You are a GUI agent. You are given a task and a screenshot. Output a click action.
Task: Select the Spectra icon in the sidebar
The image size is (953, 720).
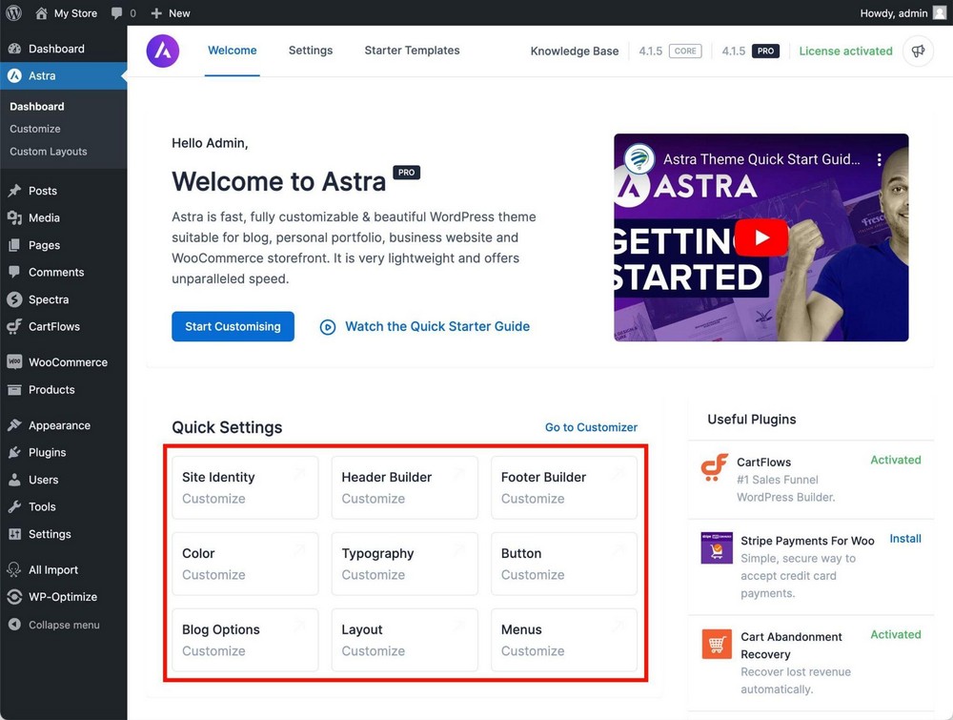(x=14, y=298)
